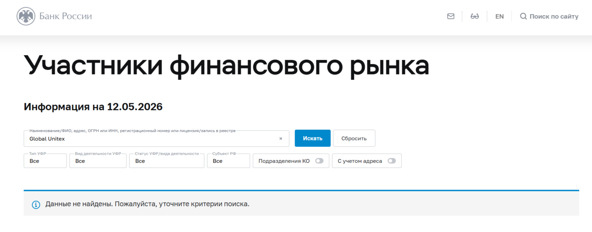Clear the search field with x icon
This screenshot has height=232, width=592.
[281, 139]
